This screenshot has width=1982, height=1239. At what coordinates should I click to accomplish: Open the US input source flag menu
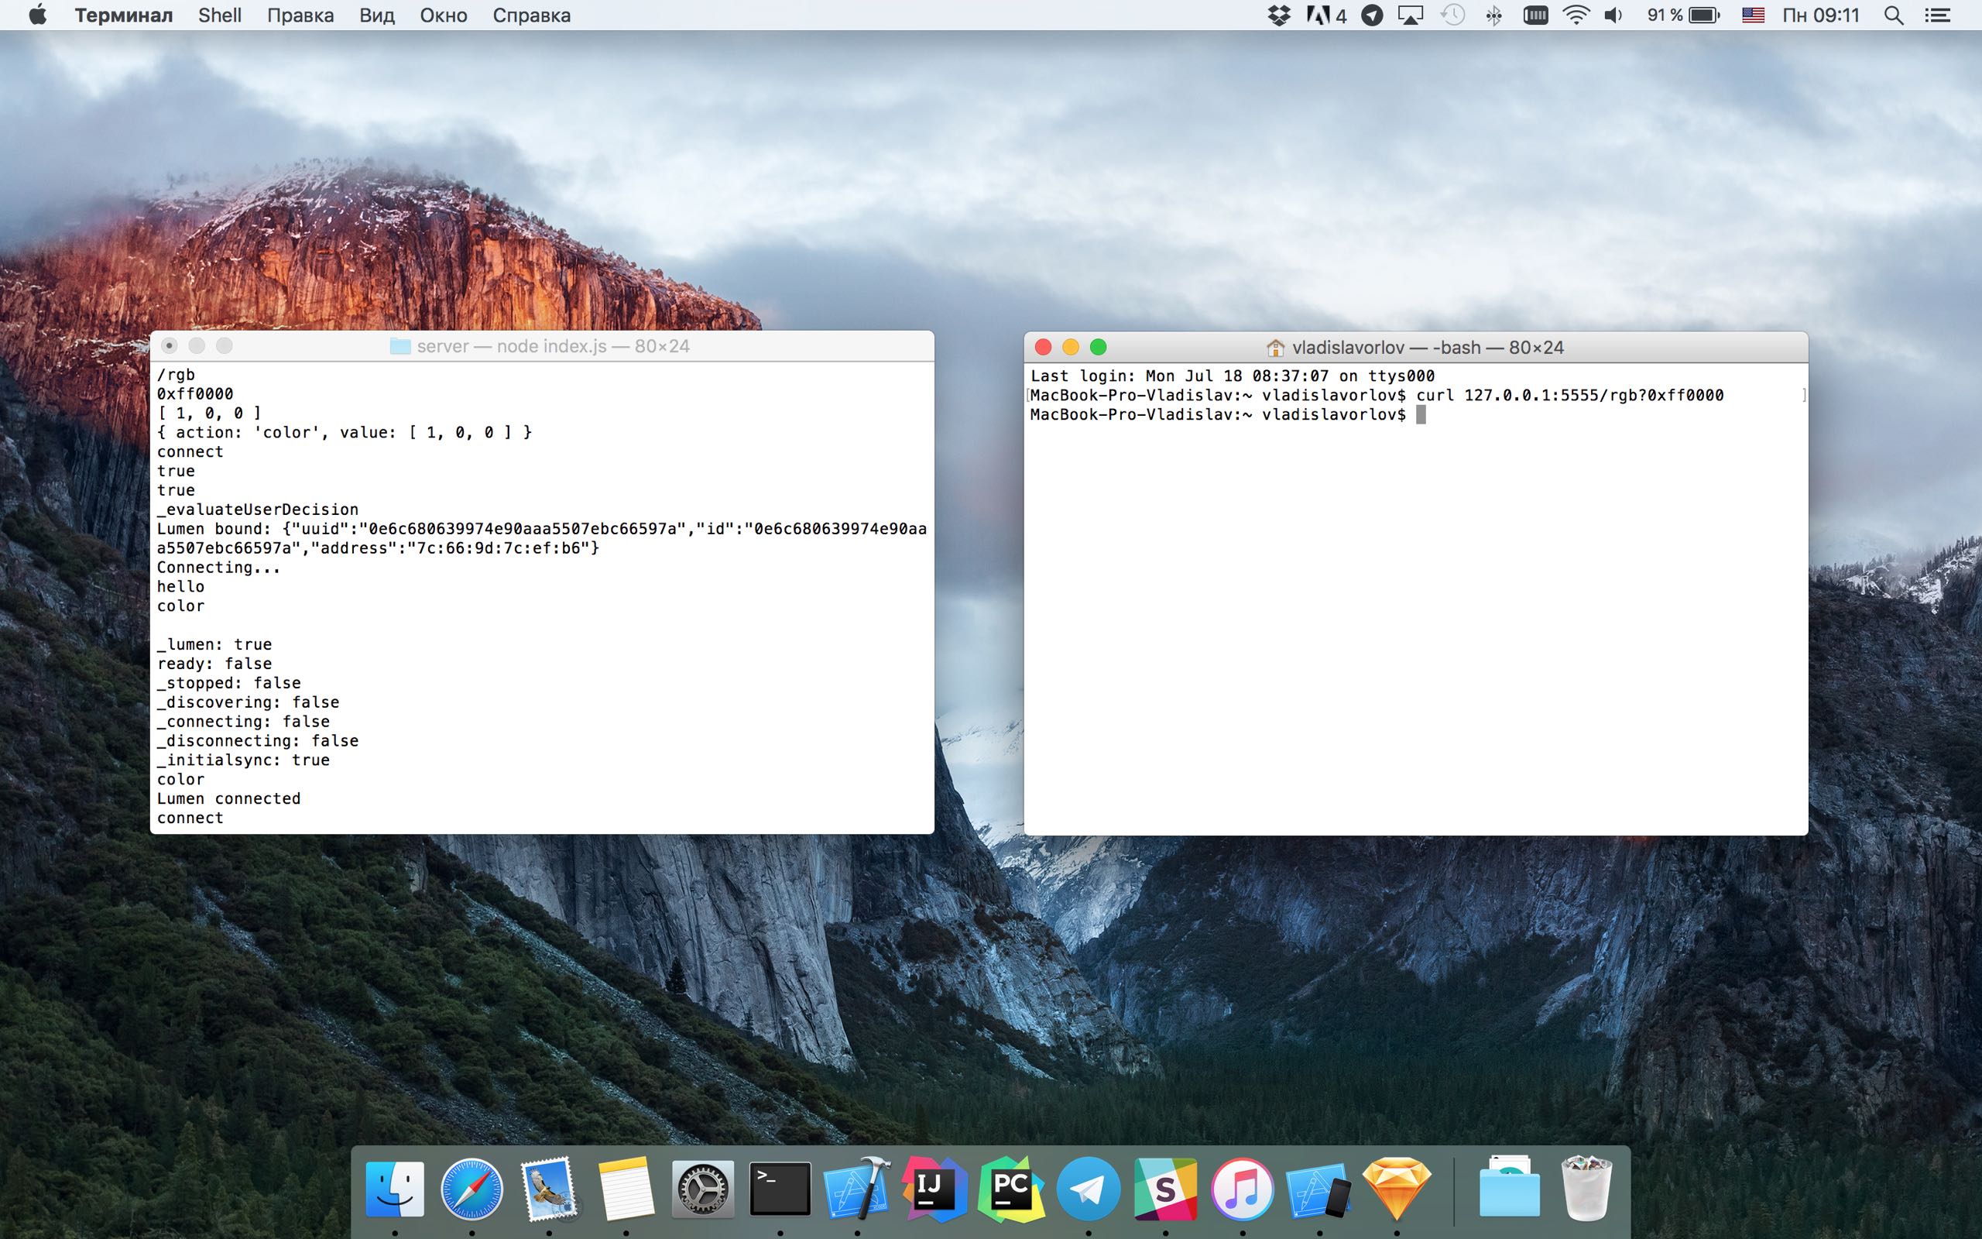tap(1753, 15)
